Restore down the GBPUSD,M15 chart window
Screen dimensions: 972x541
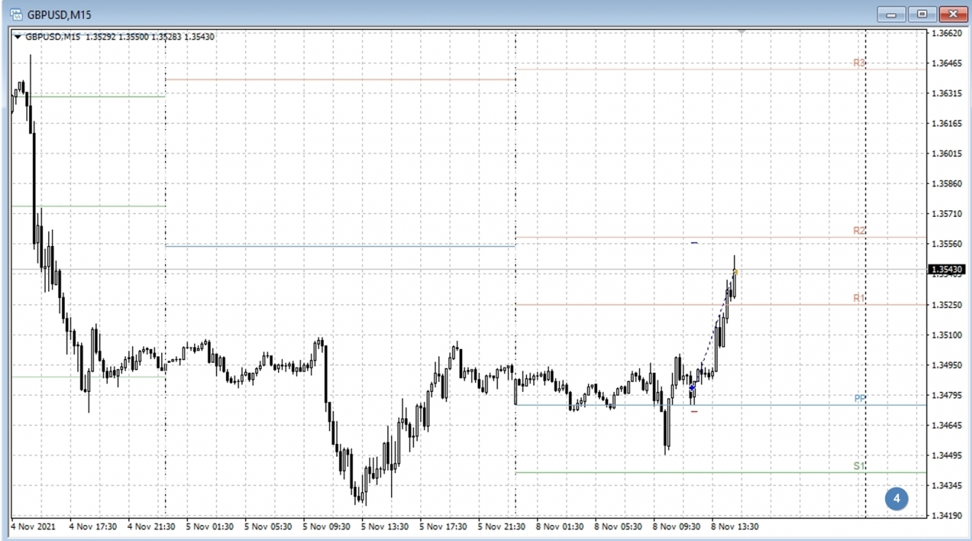point(922,14)
